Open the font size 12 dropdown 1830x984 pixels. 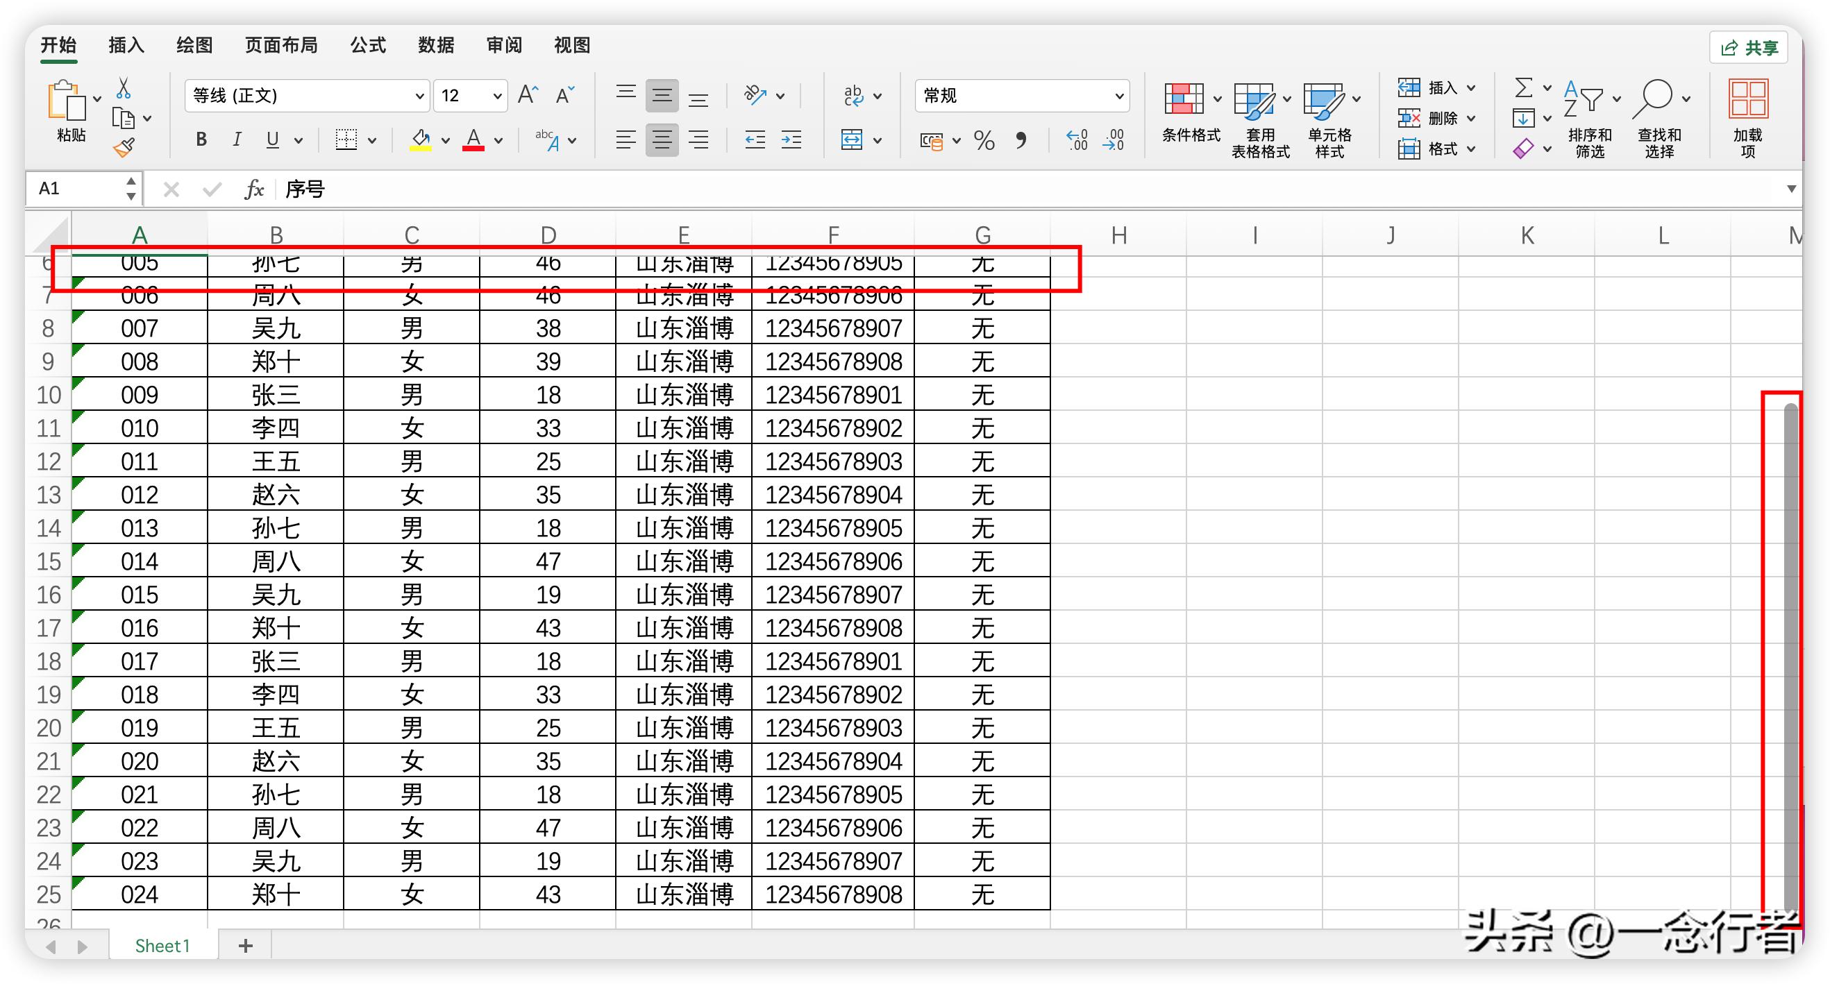(496, 96)
